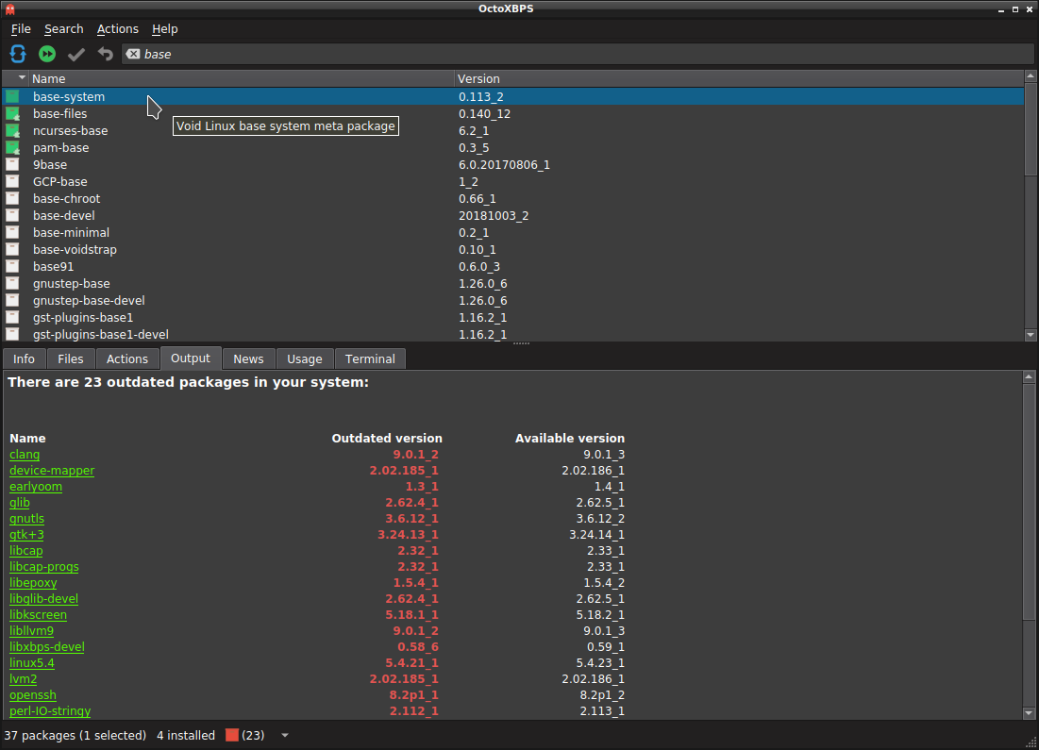Open the libkscreen package link
Viewport: 1039px width, 750px height.
38,614
